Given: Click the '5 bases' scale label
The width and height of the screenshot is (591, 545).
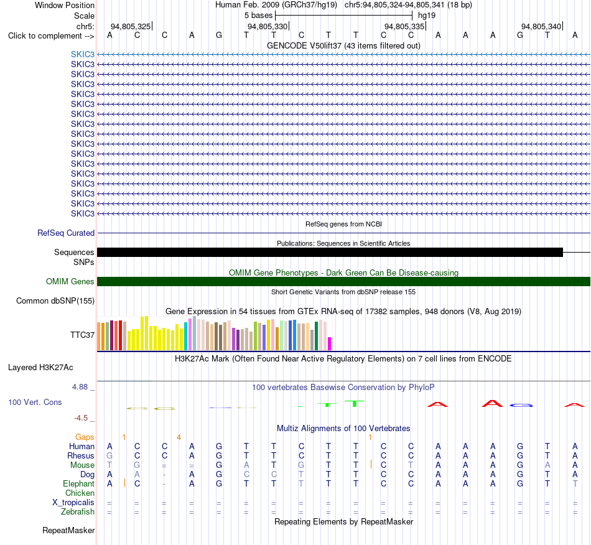Looking at the screenshot, I should tap(258, 16).
